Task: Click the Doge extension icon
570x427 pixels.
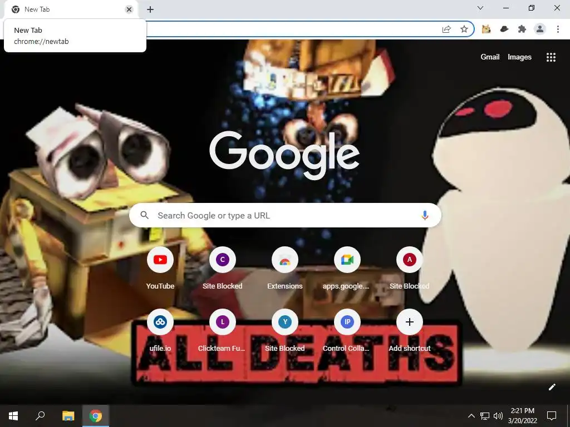Action: pos(487,29)
